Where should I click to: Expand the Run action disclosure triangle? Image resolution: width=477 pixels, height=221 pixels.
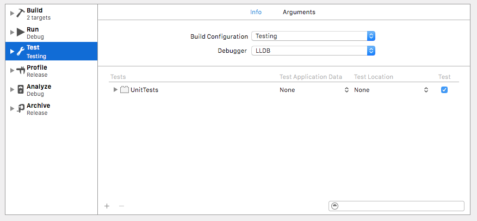12,32
